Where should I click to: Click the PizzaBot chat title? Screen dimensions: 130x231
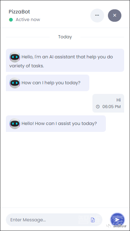(19, 12)
